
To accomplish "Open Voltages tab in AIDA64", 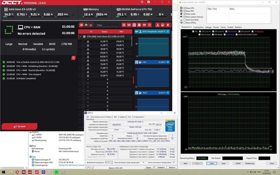I will [208, 27].
